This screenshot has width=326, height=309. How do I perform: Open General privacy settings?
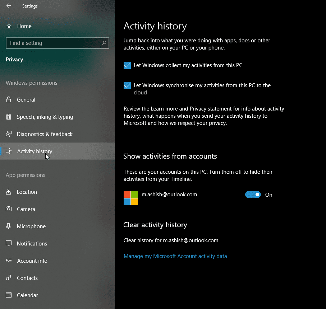coord(58,99)
